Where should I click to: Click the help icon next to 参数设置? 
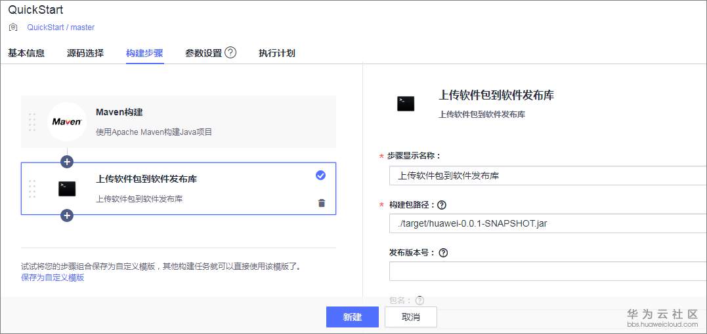point(230,53)
